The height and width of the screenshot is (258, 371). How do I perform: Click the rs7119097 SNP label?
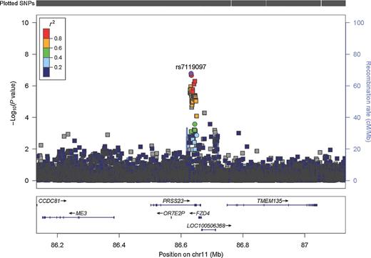tap(190, 67)
